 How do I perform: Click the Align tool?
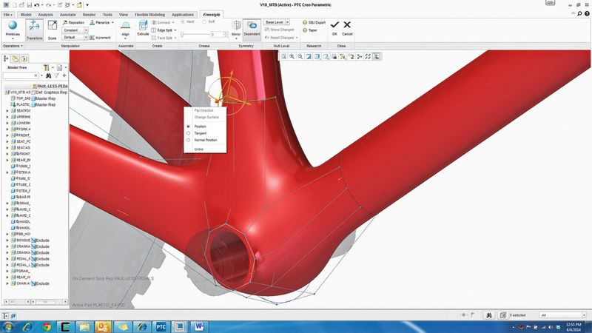[x=125, y=28]
